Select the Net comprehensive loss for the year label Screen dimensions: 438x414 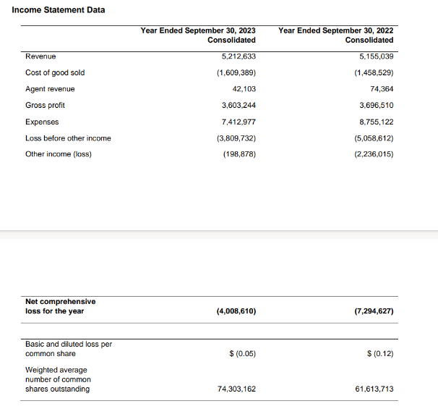(x=60, y=306)
